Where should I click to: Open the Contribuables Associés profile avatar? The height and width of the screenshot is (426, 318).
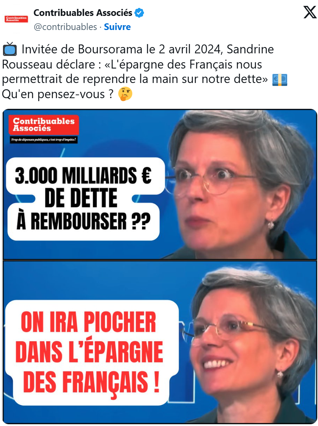[x=16, y=19]
